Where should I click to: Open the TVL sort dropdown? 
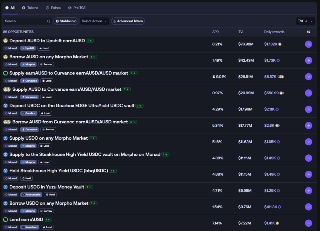coord(305,21)
